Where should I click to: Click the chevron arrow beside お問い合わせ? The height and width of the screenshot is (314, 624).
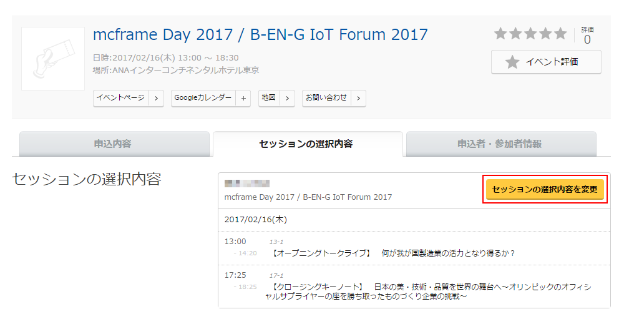coord(359,98)
